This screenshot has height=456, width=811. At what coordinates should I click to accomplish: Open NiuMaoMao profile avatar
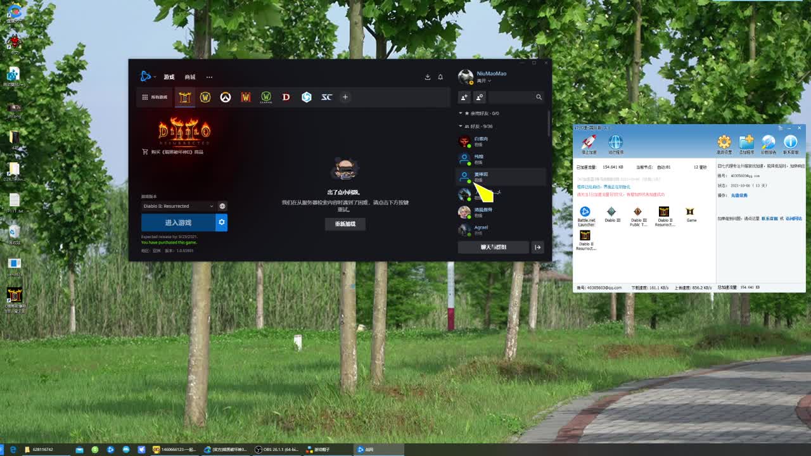[466, 77]
